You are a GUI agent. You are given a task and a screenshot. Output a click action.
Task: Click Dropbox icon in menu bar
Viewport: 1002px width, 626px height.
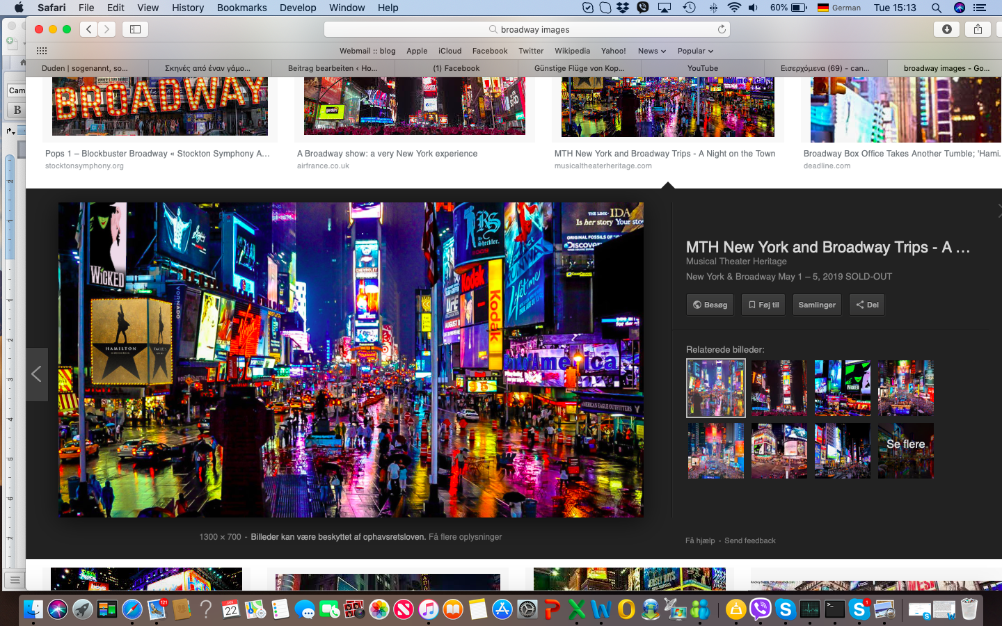pos(623,8)
